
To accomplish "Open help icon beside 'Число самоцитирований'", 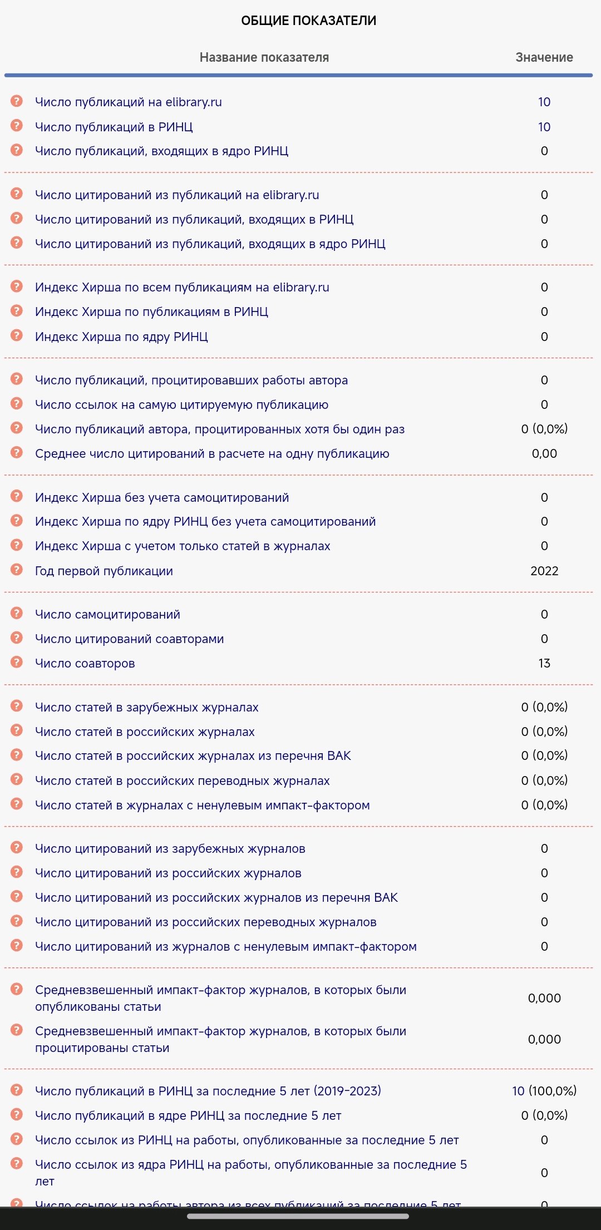I will (17, 613).
